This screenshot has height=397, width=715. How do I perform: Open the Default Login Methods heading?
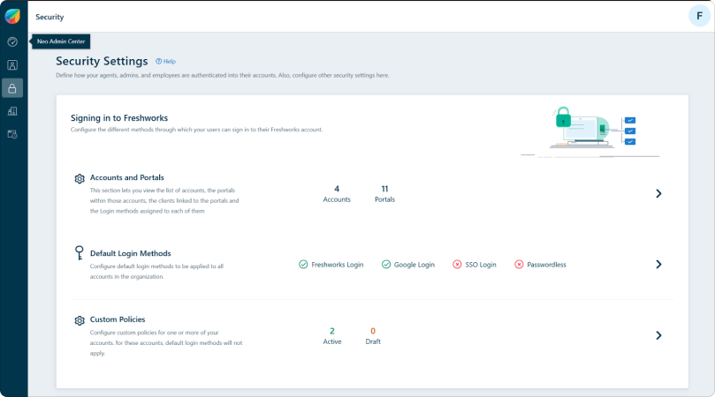coord(131,253)
